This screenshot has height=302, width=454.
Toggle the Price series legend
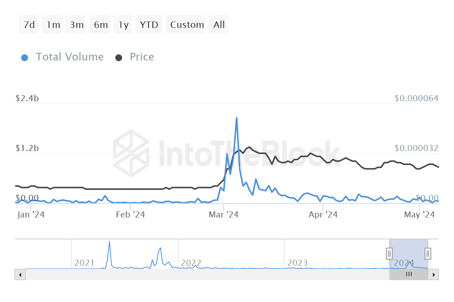[x=141, y=57]
